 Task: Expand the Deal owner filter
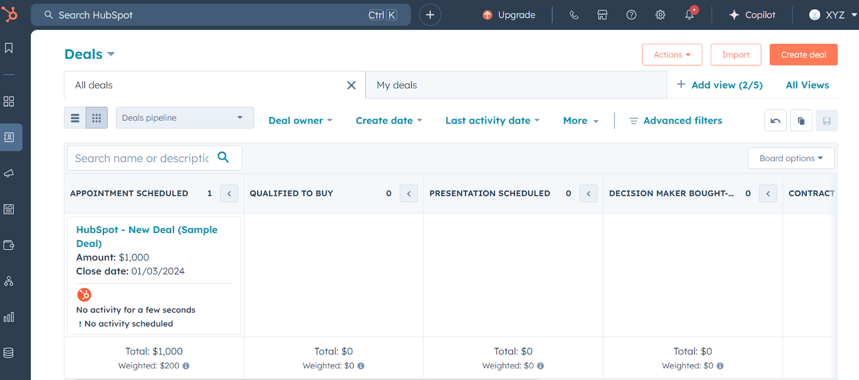(301, 121)
